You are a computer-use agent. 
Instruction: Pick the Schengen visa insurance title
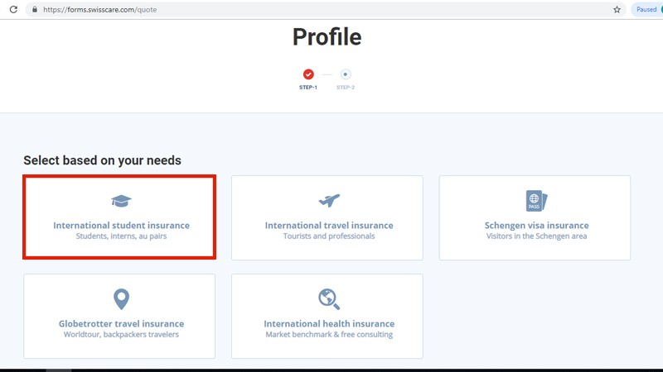click(536, 225)
